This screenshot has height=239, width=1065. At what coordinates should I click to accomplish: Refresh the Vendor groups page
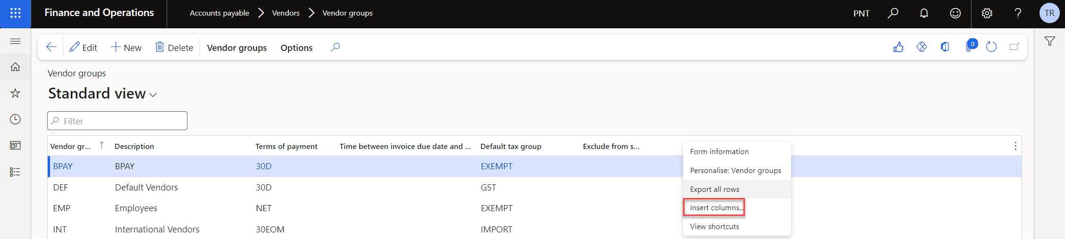[x=991, y=47]
